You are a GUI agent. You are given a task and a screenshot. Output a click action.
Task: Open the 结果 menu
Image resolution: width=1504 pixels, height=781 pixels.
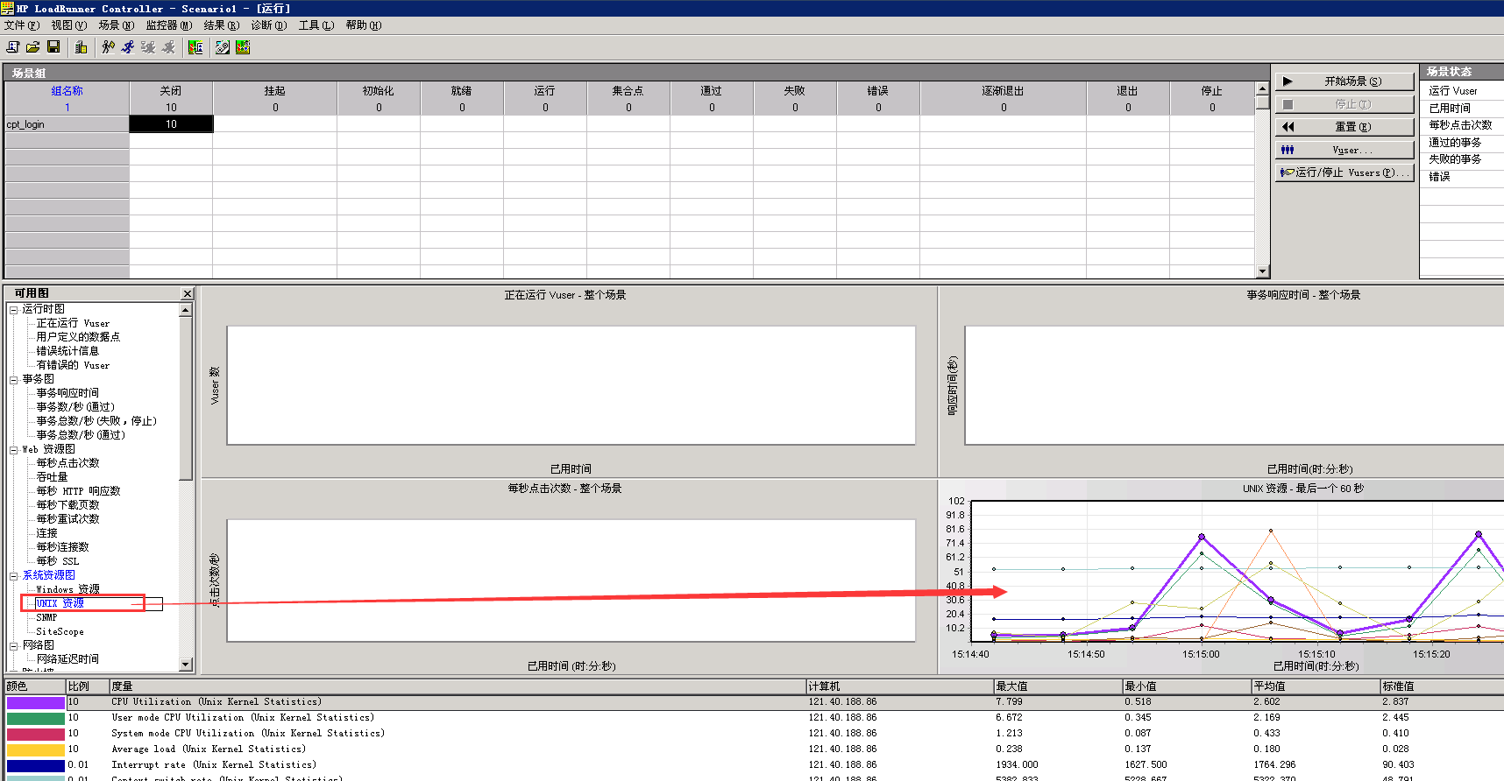[x=221, y=25]
